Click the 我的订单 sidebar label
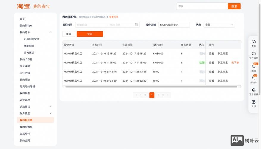Screen dimensions: 261x149 tap(25, 32)
